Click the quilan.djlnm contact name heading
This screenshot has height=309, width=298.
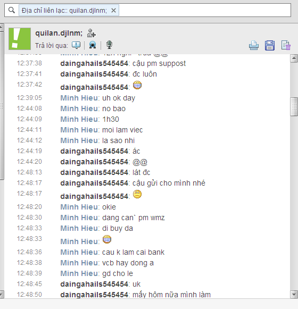tap(59, 33)
